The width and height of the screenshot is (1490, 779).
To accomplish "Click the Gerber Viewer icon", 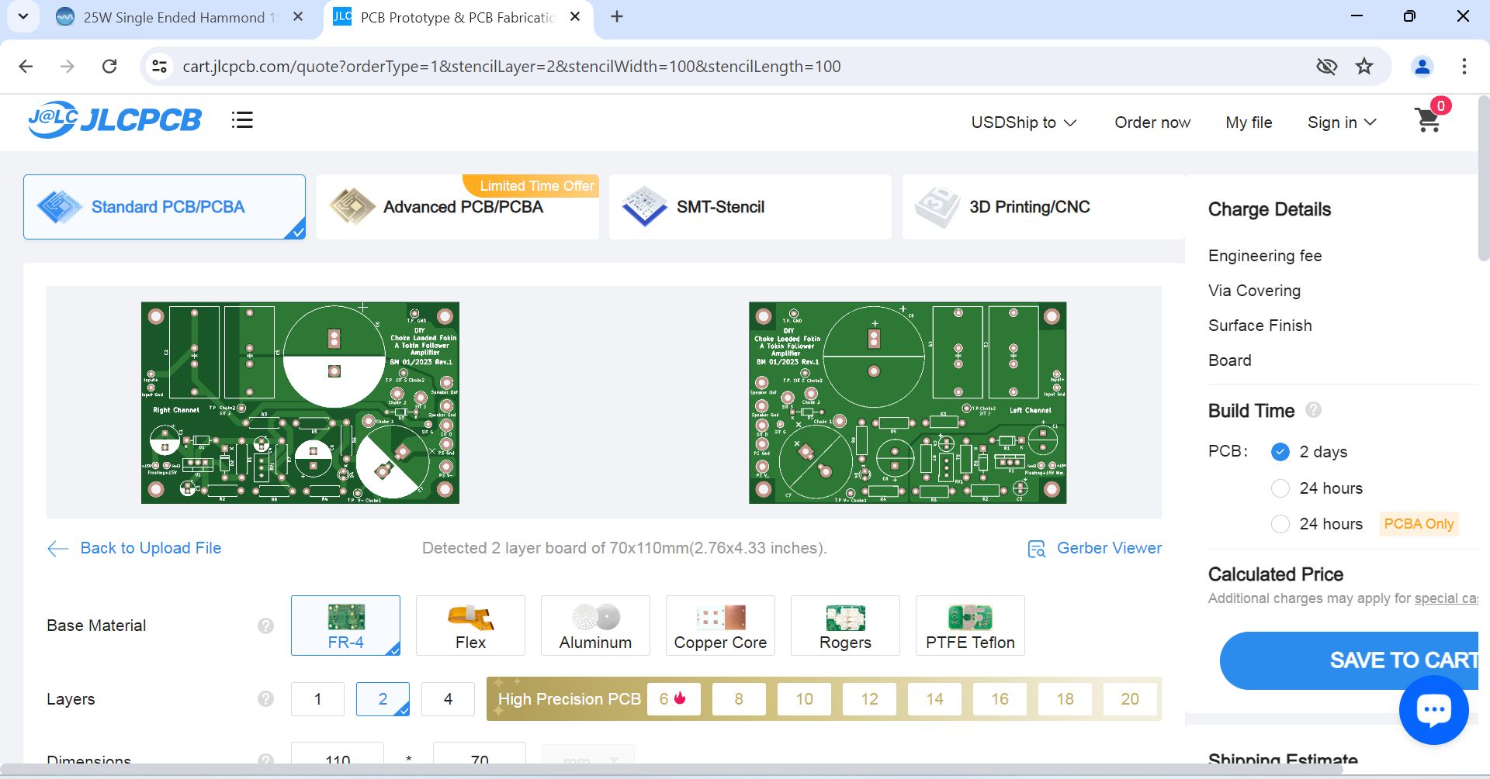I will coord(1036,549).
